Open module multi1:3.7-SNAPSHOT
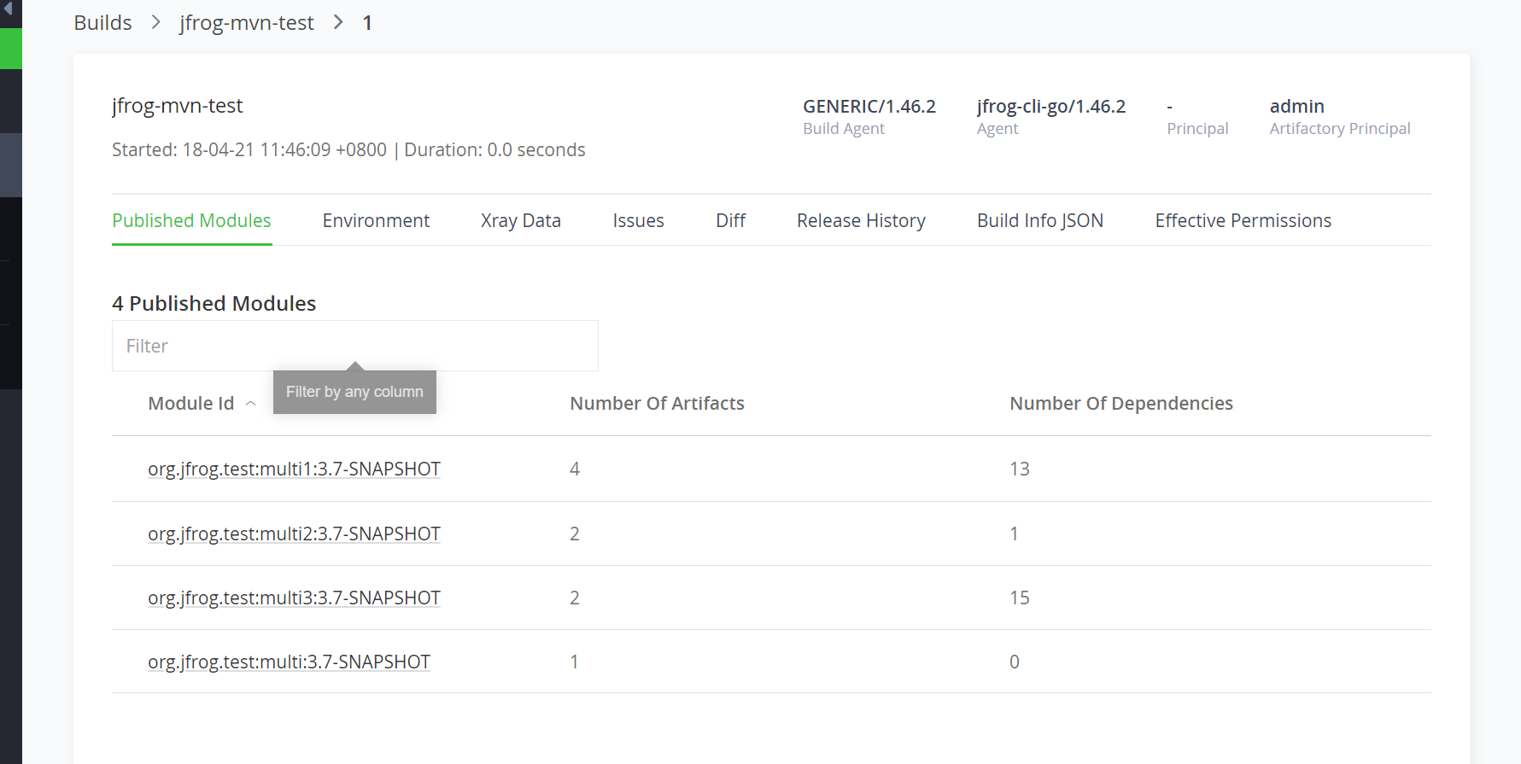This screenshot has width=1521, height=764. click(294, 469)
